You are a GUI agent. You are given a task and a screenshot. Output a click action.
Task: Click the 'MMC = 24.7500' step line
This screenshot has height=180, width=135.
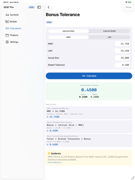click(x=56, y=111)
